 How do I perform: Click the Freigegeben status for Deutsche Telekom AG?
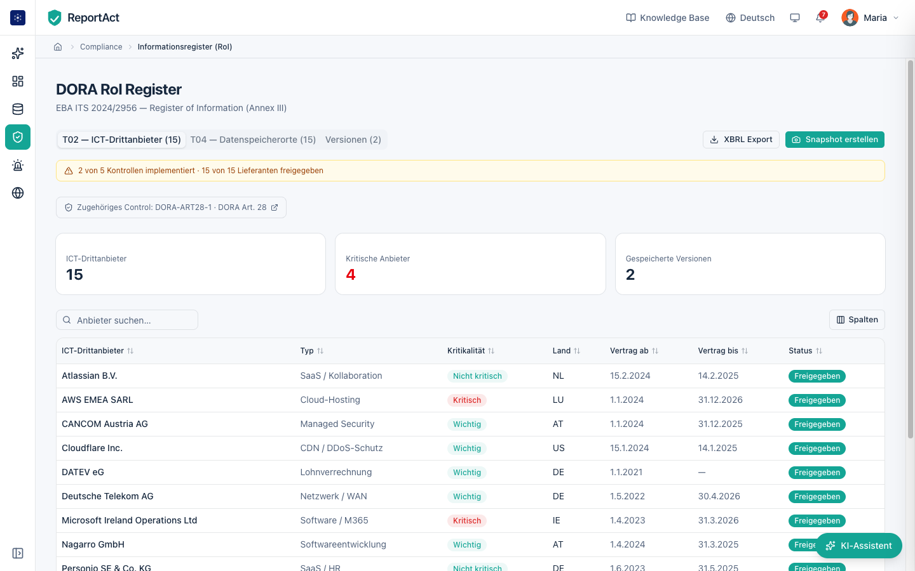tap(817, 497)
